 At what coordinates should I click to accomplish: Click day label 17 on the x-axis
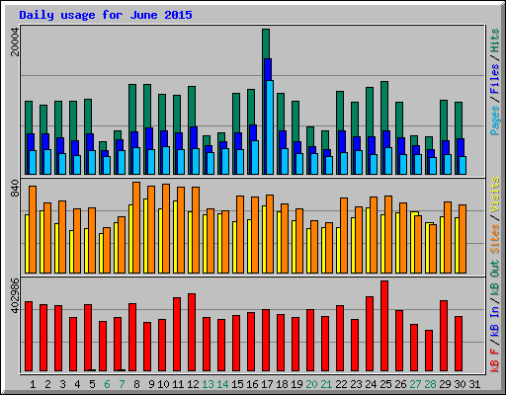tap(267, 384)
